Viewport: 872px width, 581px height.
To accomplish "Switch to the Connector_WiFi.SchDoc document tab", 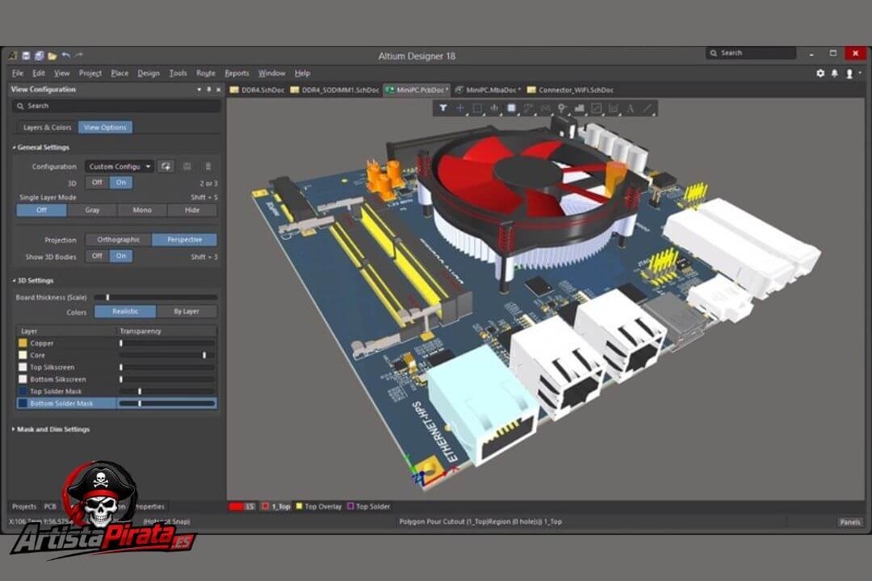I will click(571, 90).
